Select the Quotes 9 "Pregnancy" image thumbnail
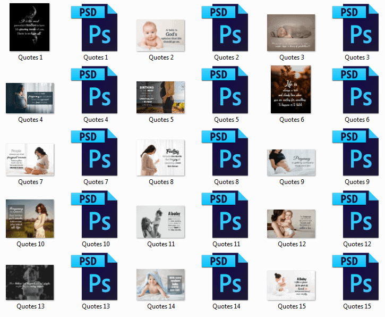The image size is (385, 317). click(x=291, y=163)
